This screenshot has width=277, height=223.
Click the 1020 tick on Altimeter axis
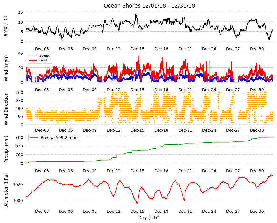[18, 185]
